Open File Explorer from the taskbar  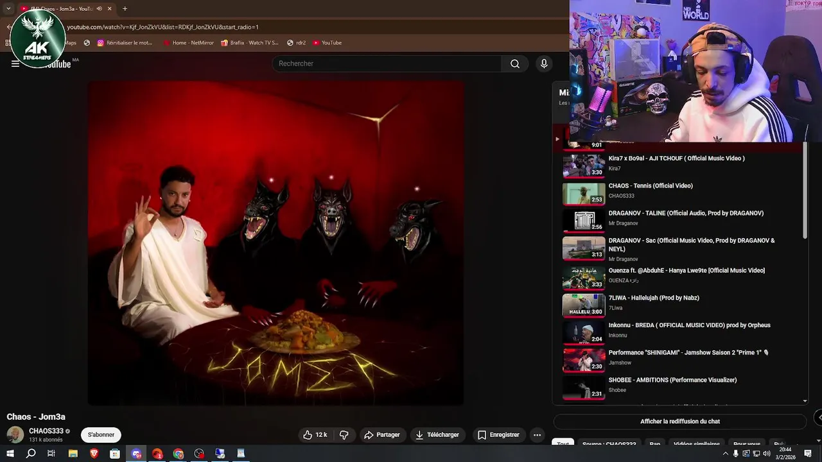[73, 454]
